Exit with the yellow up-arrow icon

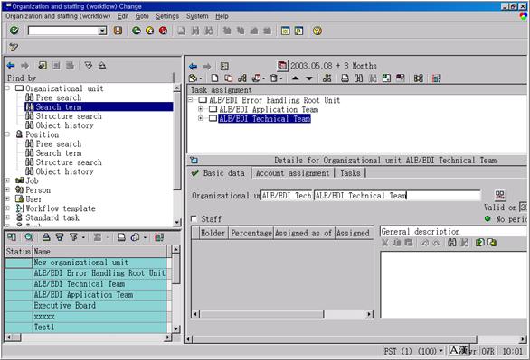tap(150, 31)
